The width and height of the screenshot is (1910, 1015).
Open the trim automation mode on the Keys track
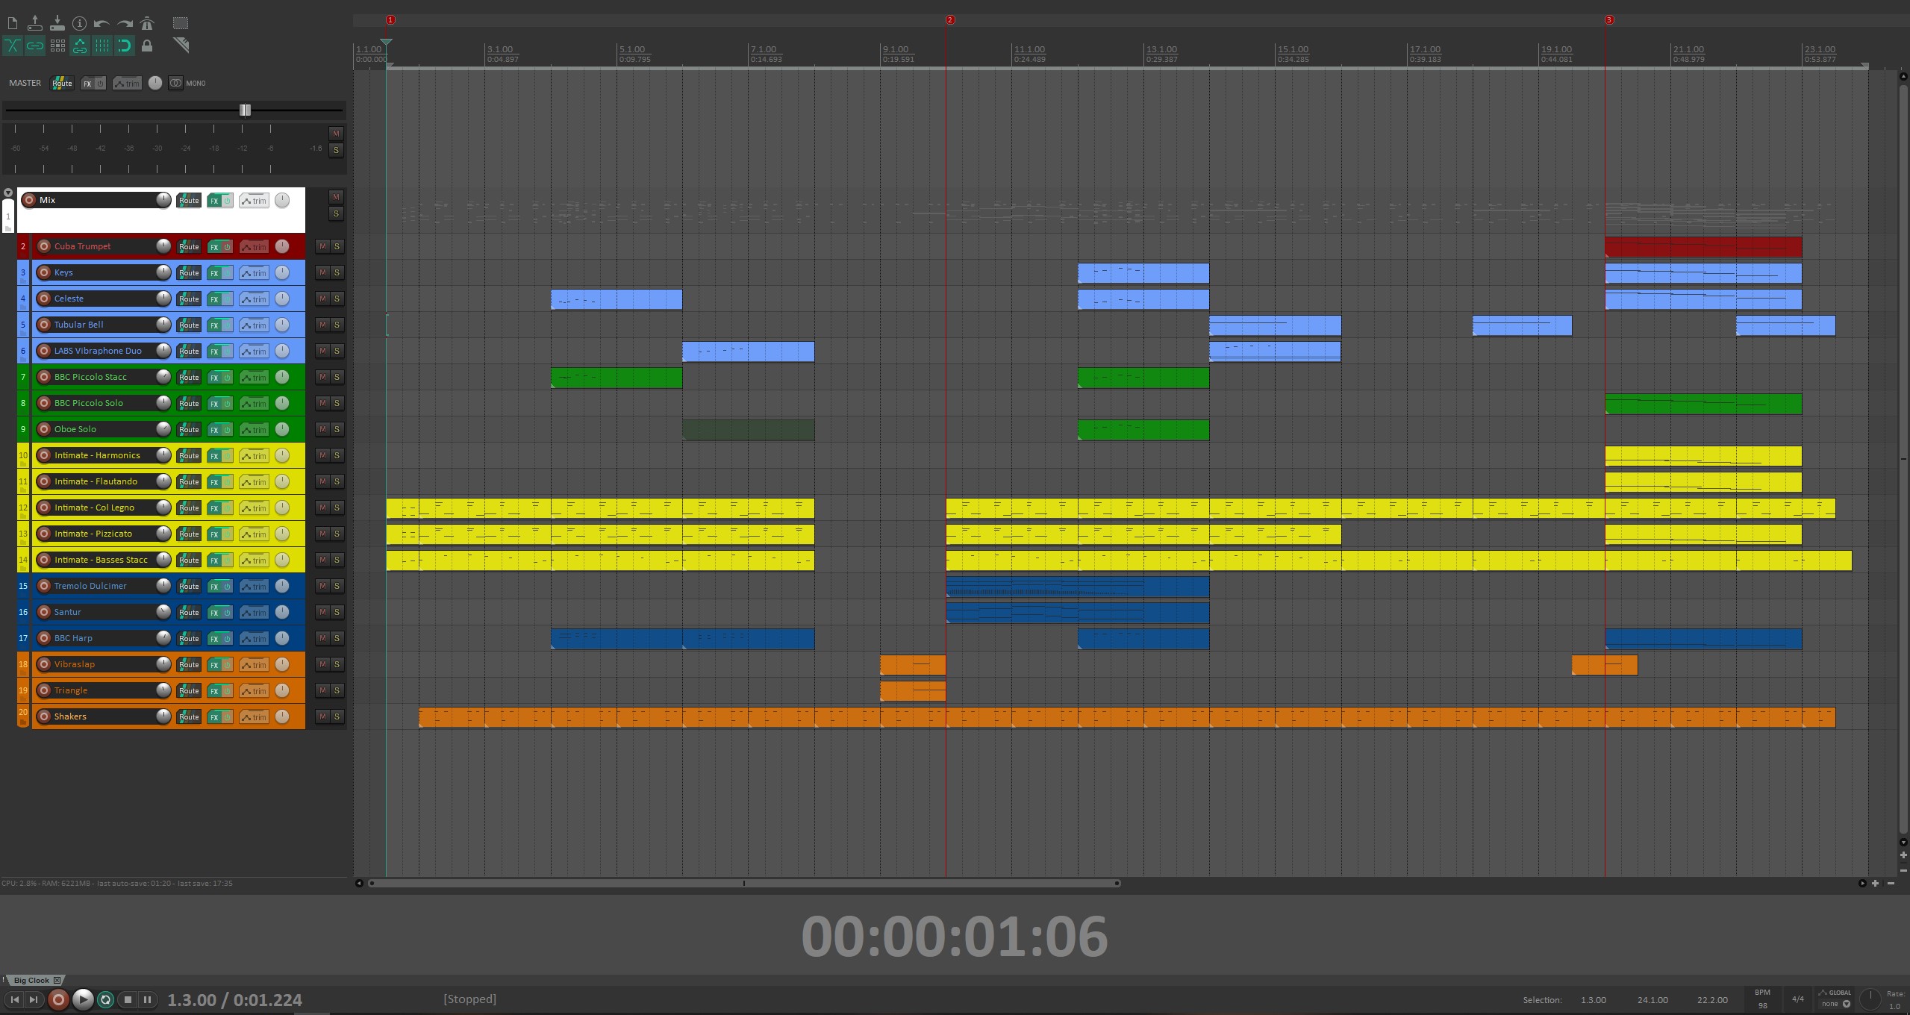[254, 273]
